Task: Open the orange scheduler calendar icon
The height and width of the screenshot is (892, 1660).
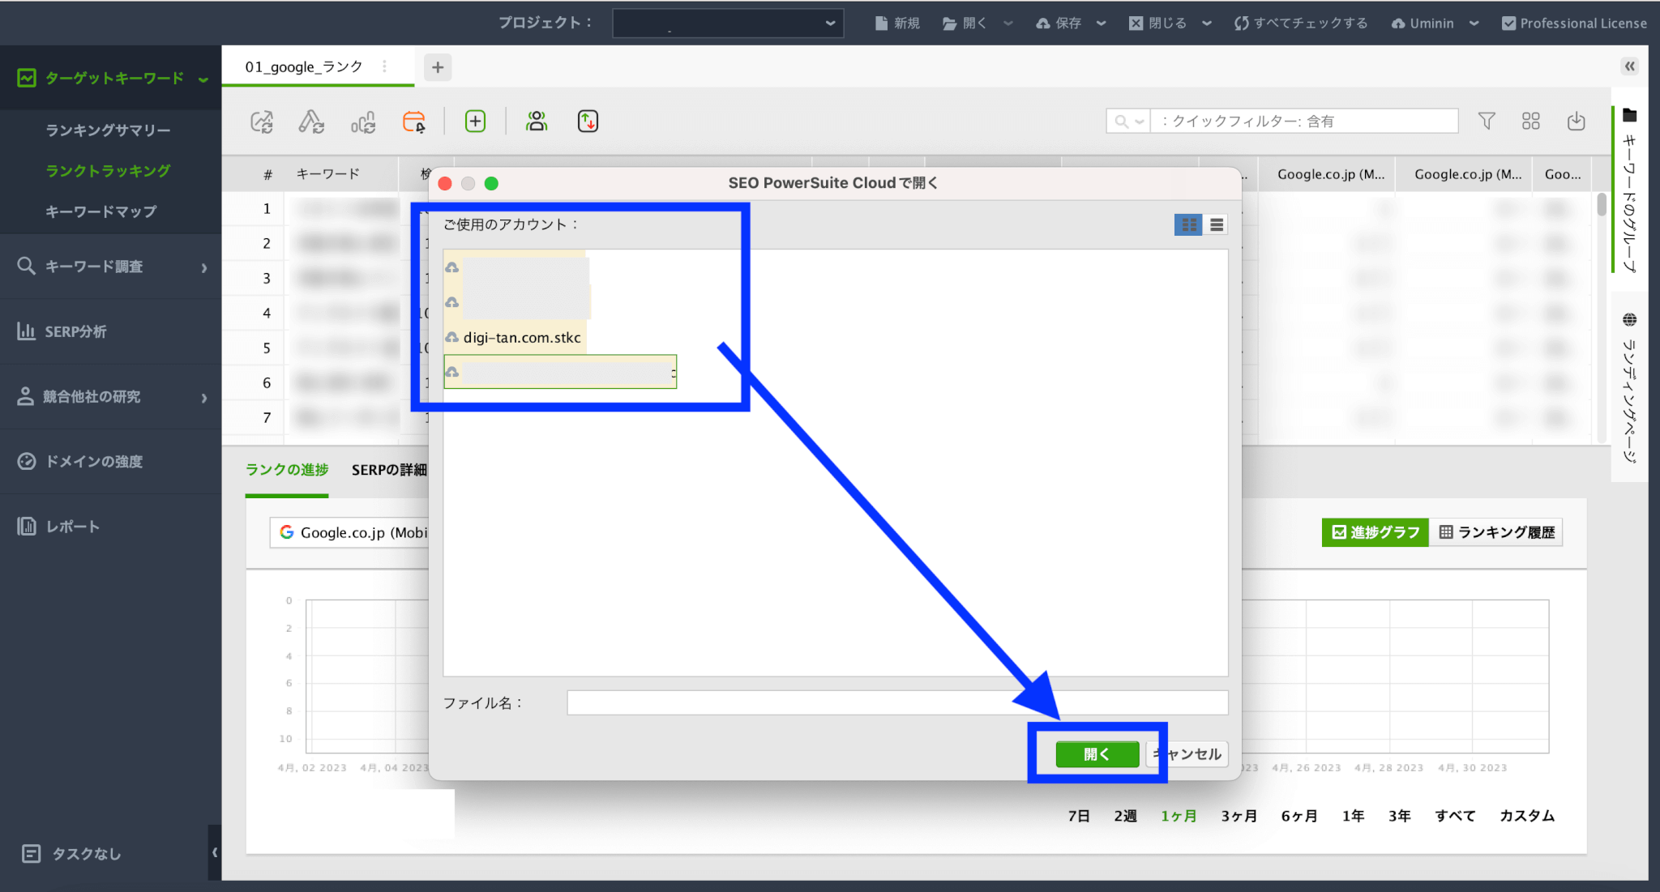Action: (413, 122)
